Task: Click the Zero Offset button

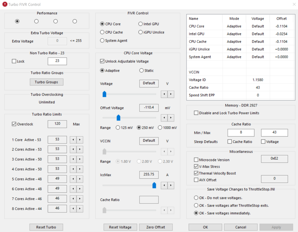Action: [156, 227]
